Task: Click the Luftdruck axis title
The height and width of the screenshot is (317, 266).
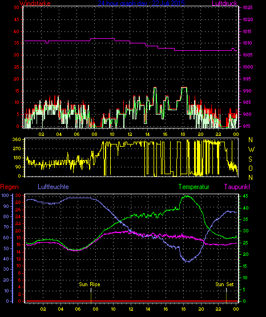Action: (x=224, y=3)
